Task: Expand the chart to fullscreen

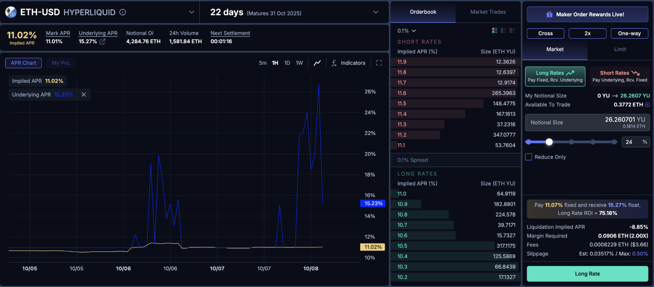Action: (x=379, y=63)
